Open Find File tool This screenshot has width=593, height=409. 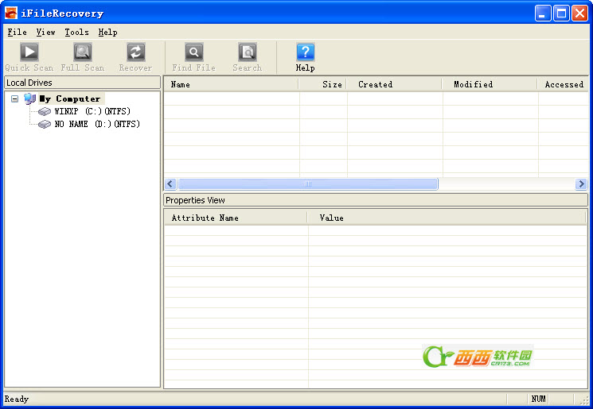(193, 52)
